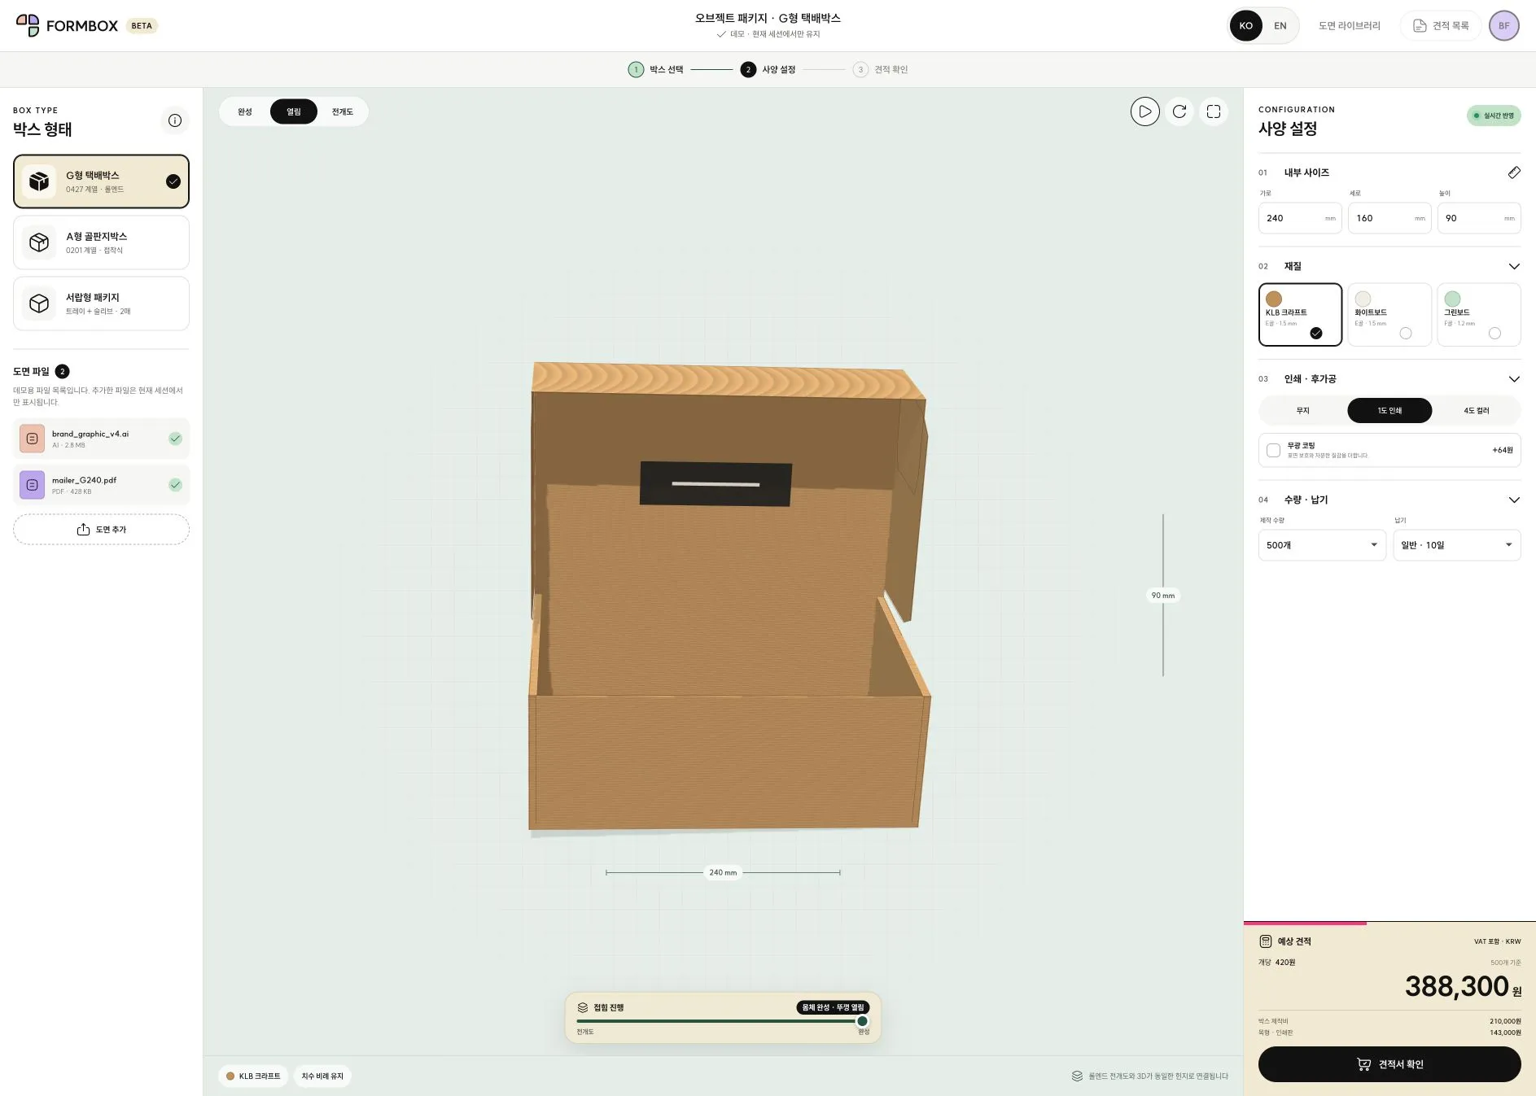Click the G형 택배박스 box icon

tap(39, 181)
